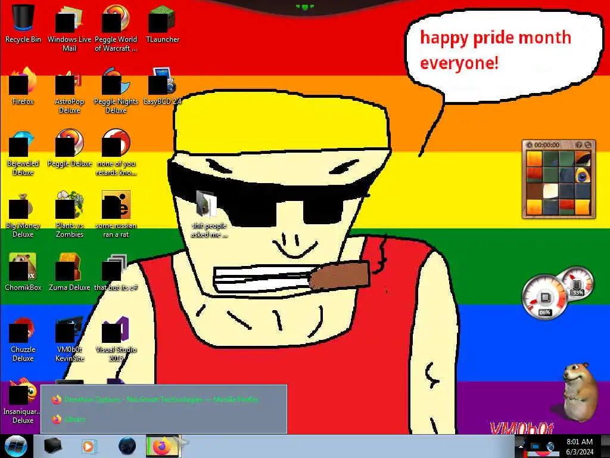This screenshot has width=610, height=458.
Task: Click the CPU meter gadget showing 06%
Action: click(544, 298)
